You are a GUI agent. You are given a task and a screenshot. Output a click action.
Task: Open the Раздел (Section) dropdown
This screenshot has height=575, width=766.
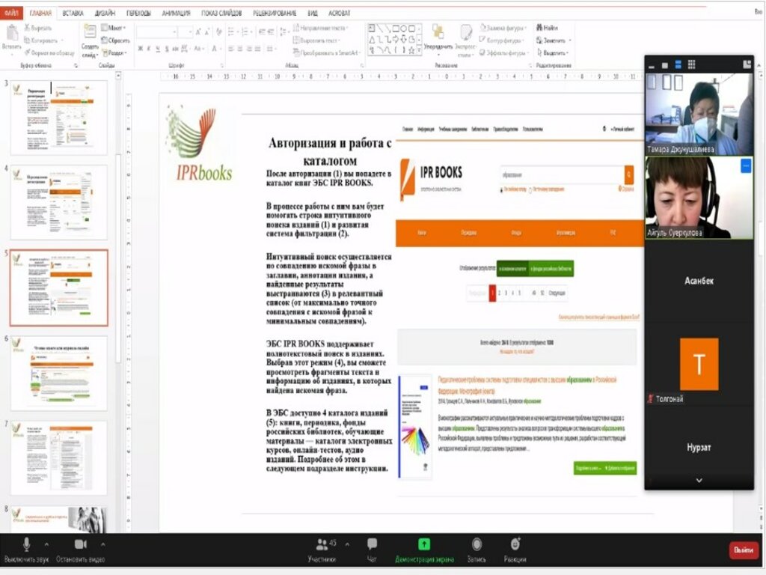click(114, 53)
